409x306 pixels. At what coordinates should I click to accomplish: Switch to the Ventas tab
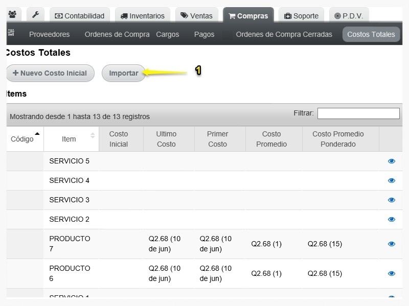tap(196, 16)
